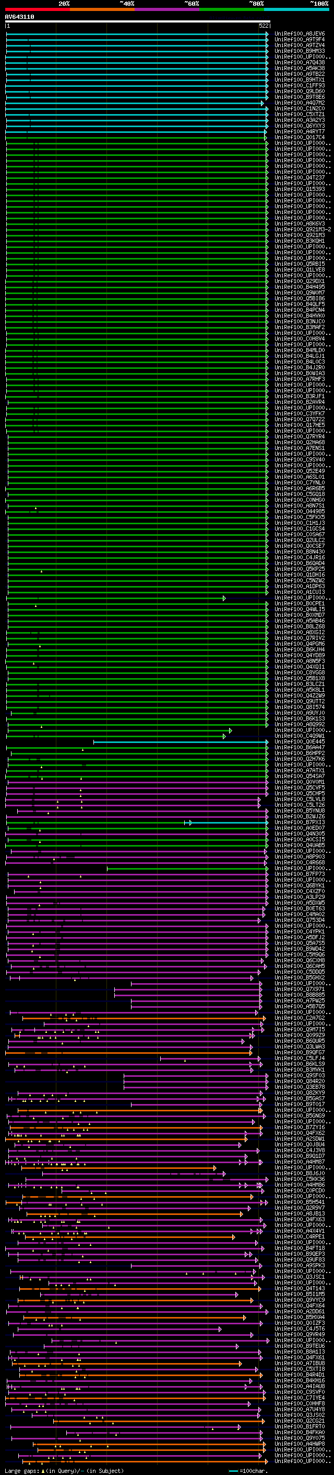Screen dimensions: 334x1475
Task: Click the UniRef100_A9TB22 label
Action: point(300,74)
